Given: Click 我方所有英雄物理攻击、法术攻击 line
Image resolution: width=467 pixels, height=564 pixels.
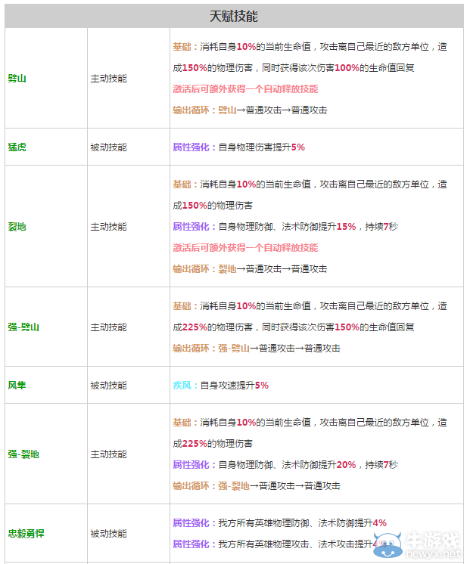Looking at the screenshot, I should tap(280, 544).
